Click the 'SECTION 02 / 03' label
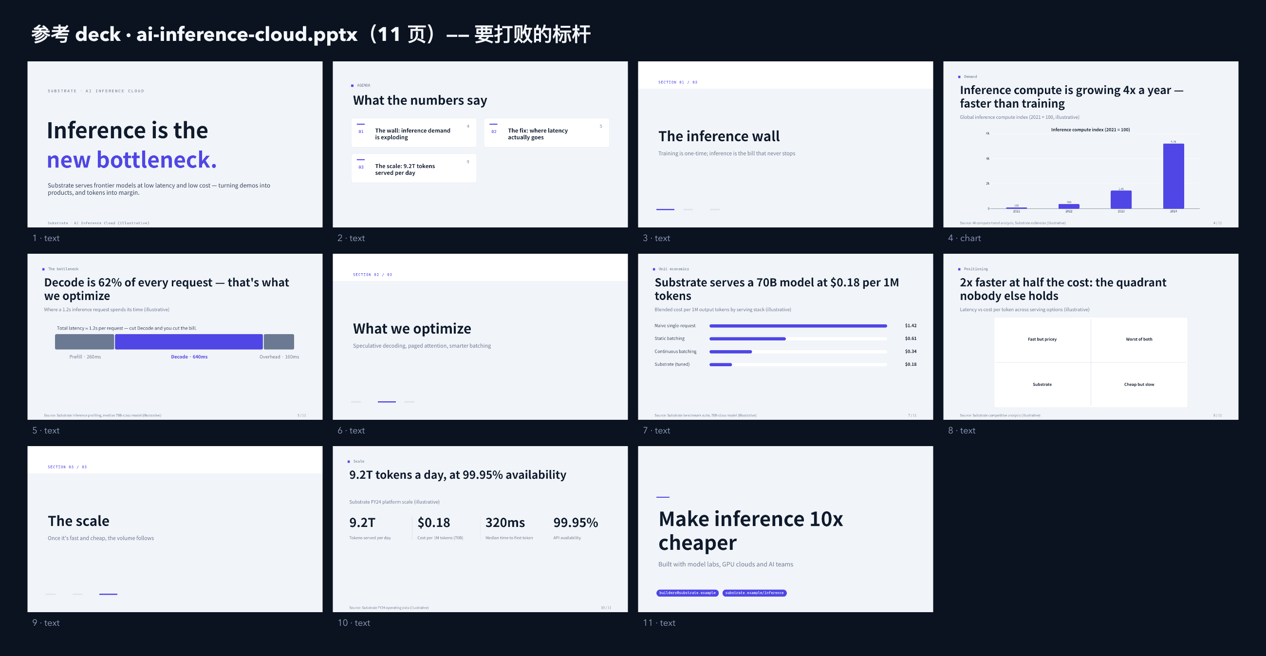Image resolution: width=1266 pixels, height=656 pixels. 372,275
